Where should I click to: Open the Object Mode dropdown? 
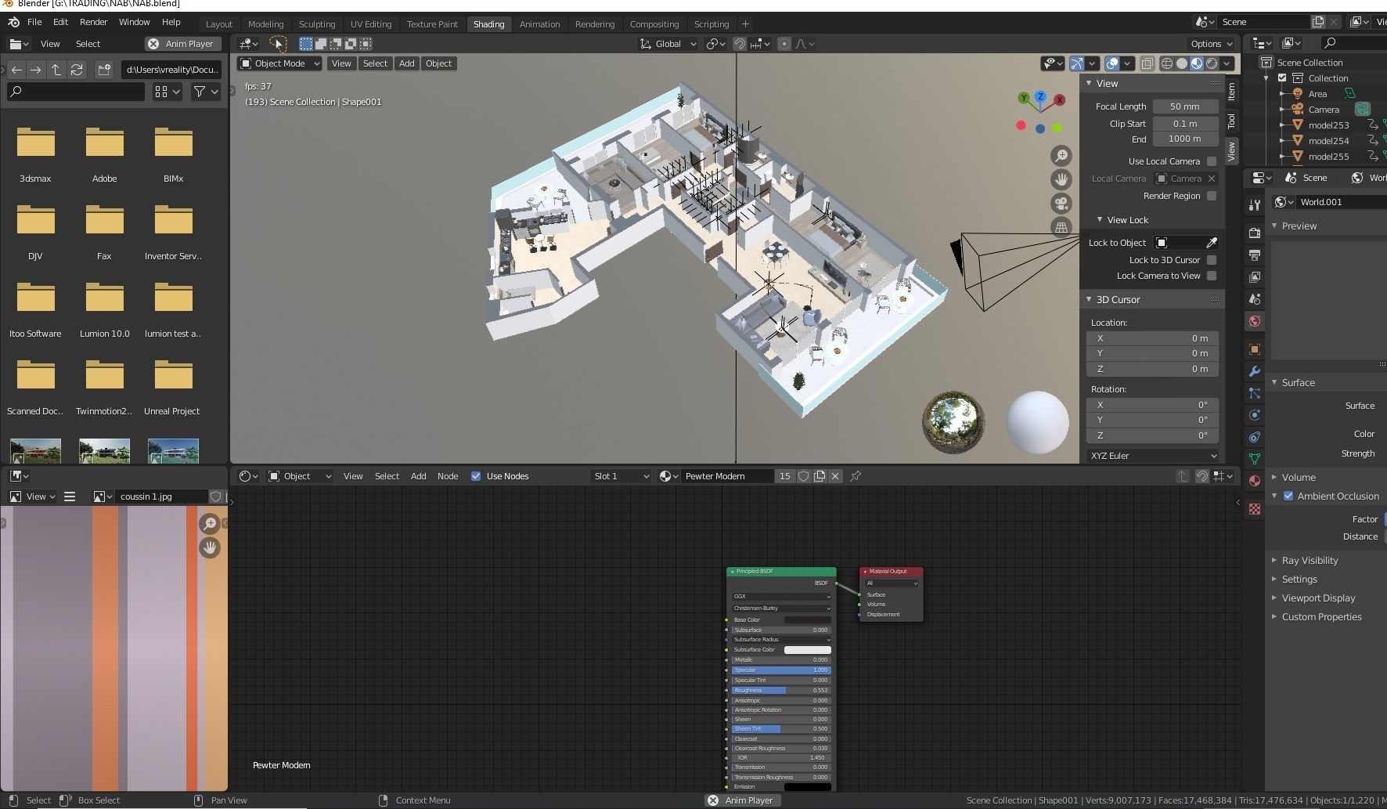click(279, 63)
